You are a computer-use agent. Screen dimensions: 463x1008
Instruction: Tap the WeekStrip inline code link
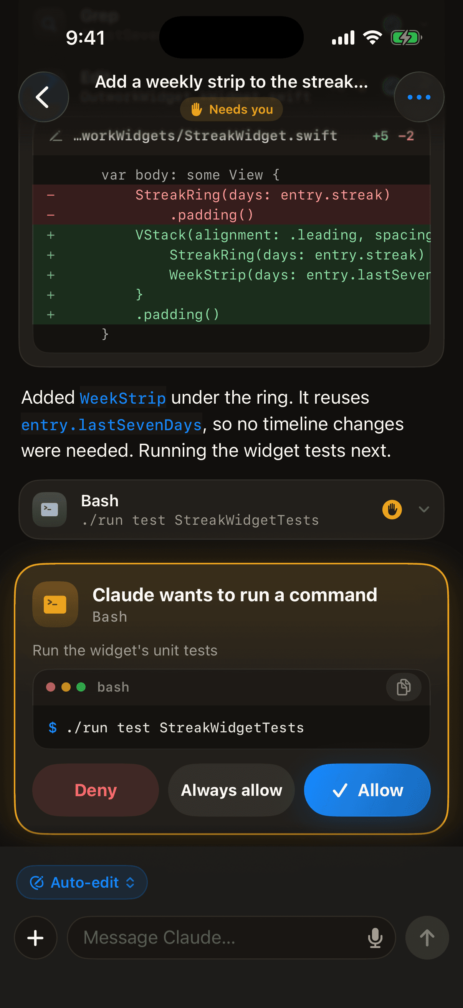(123, 398)
